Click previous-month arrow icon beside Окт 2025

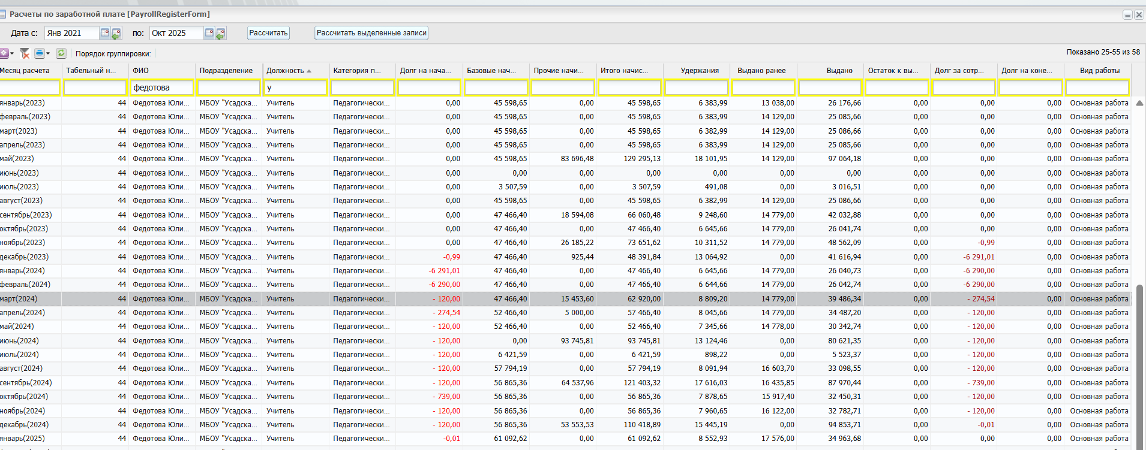click(221, 34)
